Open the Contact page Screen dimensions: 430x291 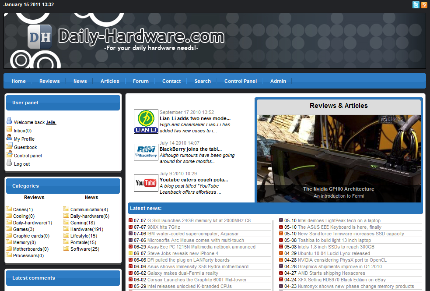[171, 81]
